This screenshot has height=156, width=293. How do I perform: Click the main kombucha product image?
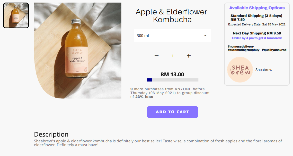pyautogui.click(x=77, y=51)
